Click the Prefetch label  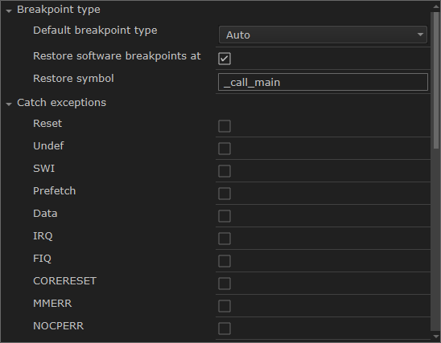pyautogui.click(x=54, y=191)
